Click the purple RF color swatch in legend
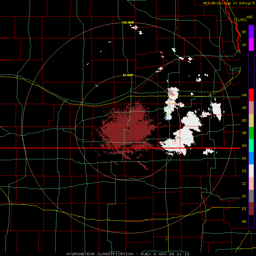 click(x=251, y=32)
